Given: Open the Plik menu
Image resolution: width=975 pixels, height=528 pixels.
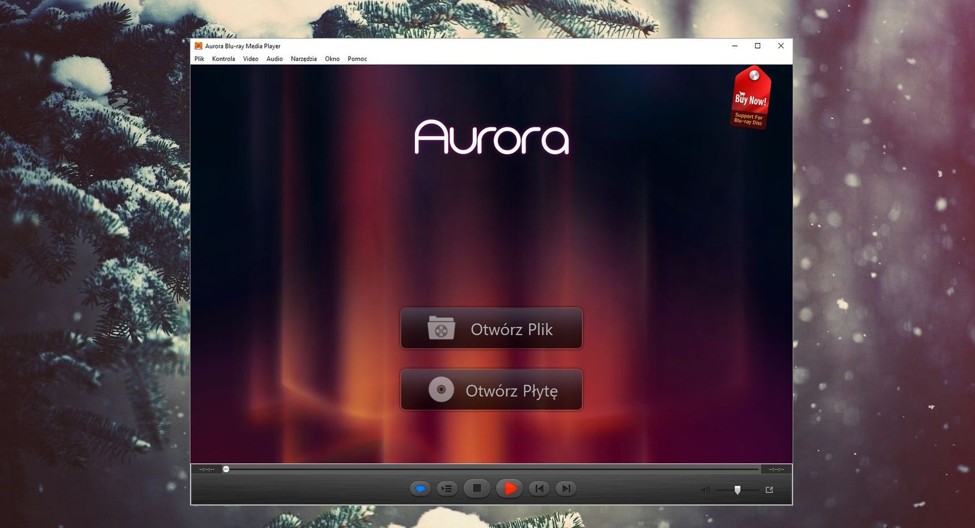Looking at the screenshot, I should [x=199, y=59].
